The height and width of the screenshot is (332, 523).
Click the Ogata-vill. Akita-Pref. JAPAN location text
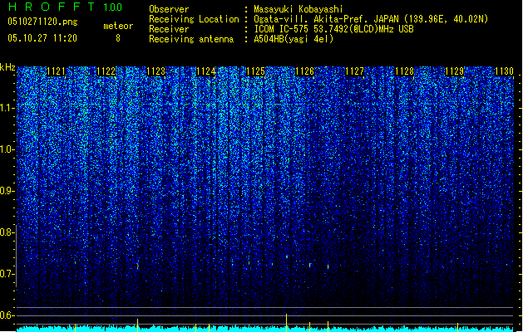[x=371, y=19]
